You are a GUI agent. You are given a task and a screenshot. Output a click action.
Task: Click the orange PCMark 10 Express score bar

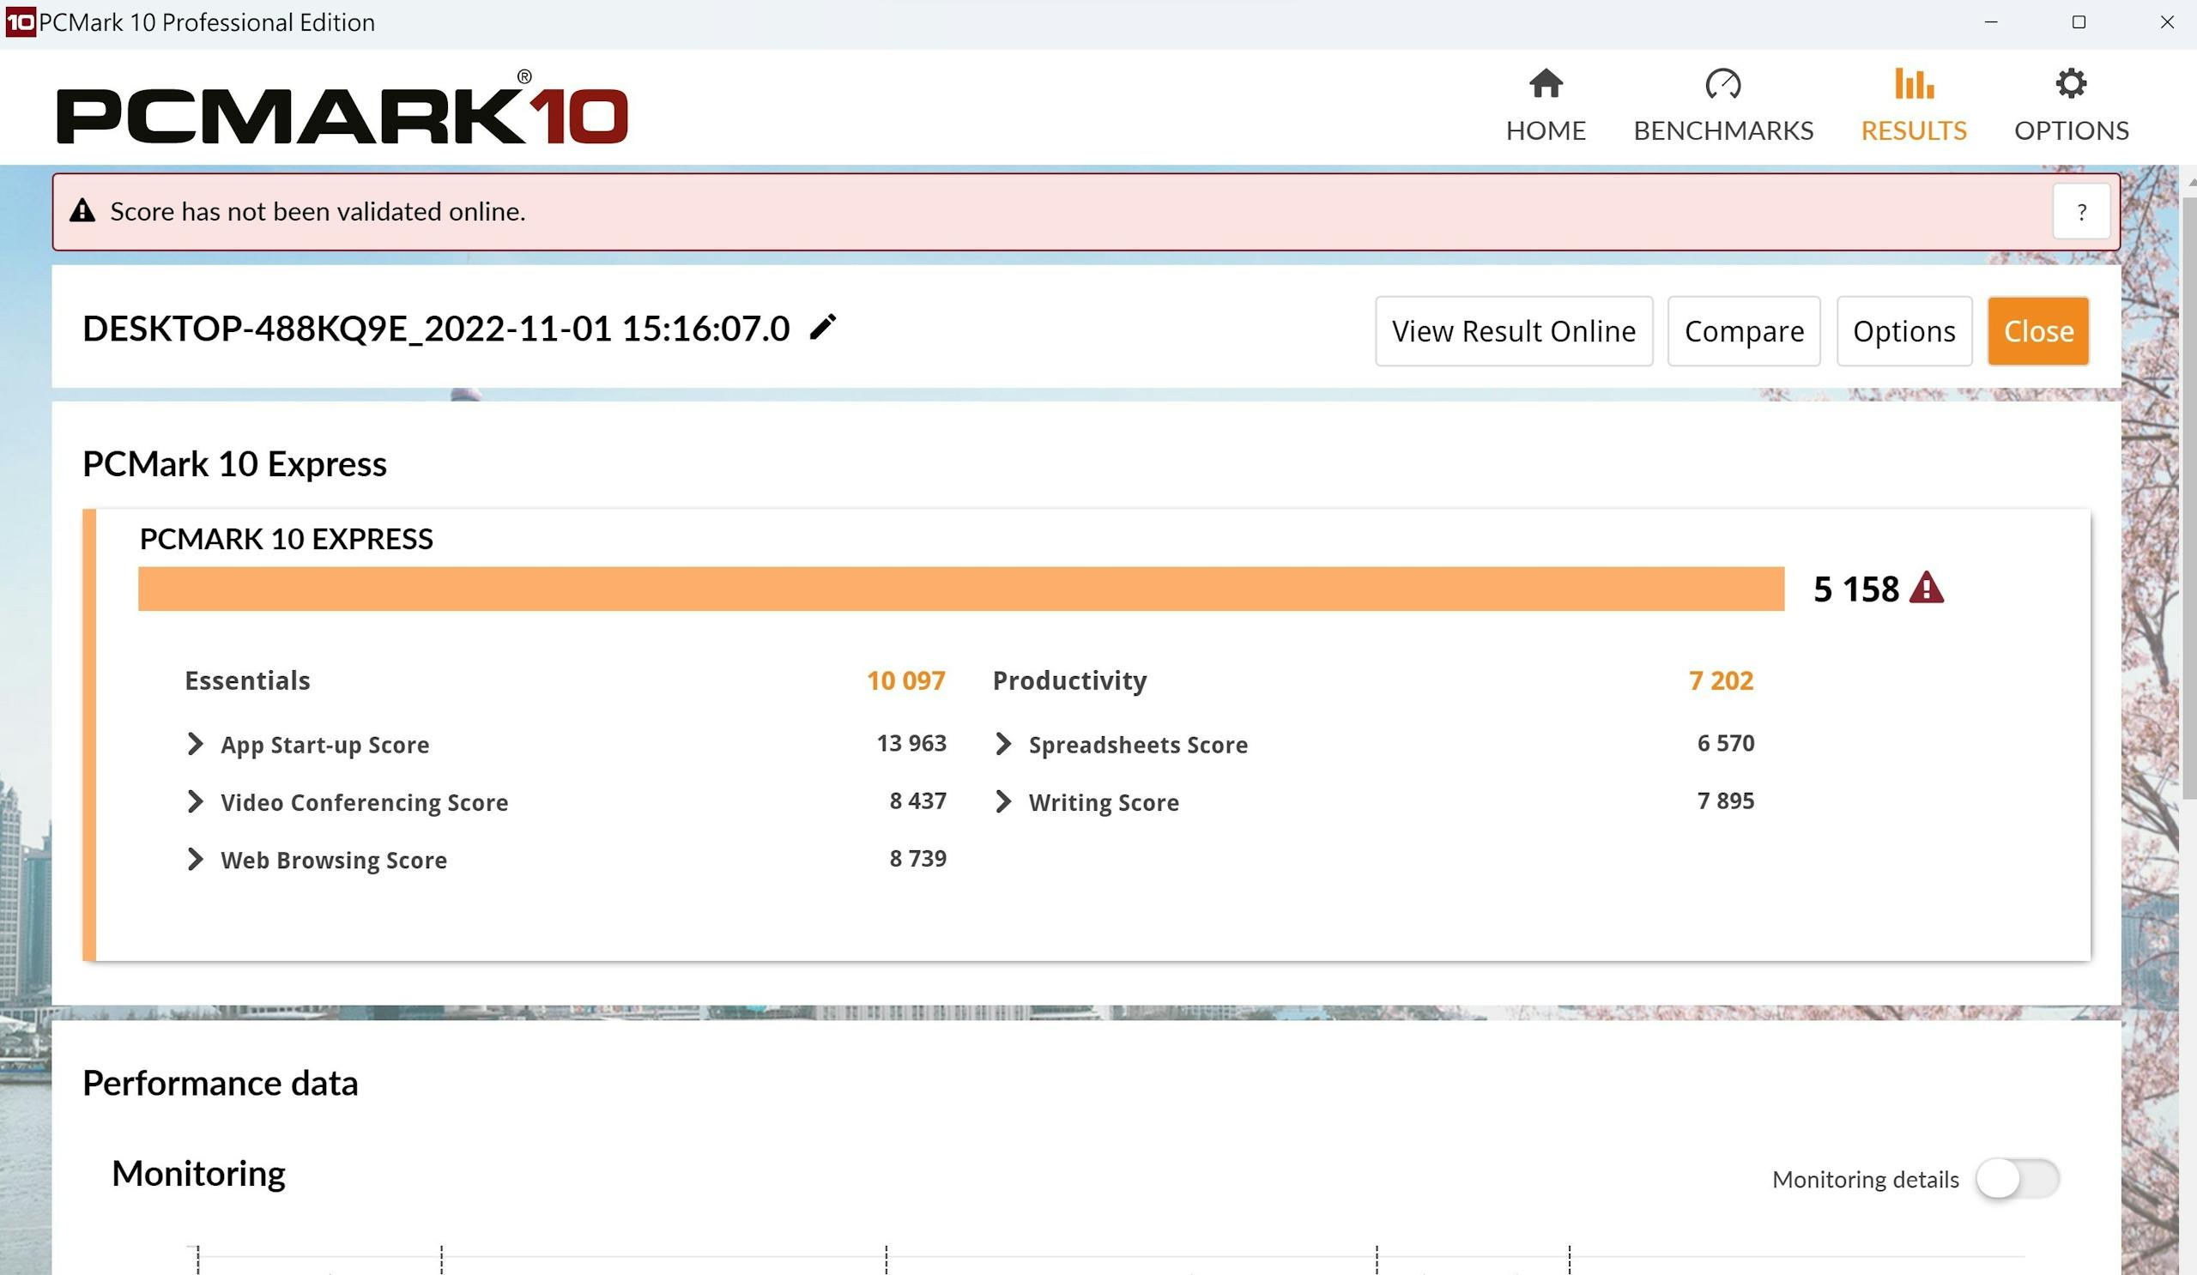click(959, 589)
